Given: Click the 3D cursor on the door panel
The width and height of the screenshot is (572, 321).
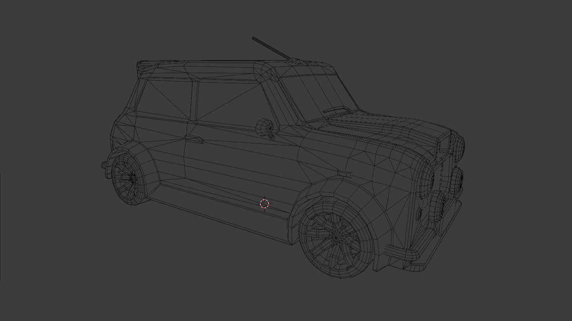Looking at the screenshot, I should click(x=264, y=204).
